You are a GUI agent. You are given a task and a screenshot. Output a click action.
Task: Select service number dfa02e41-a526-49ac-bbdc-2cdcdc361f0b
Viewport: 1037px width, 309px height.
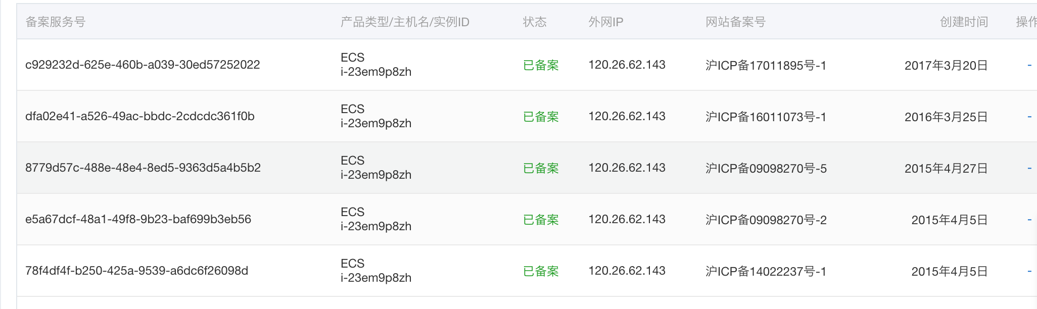click(140, 117)
